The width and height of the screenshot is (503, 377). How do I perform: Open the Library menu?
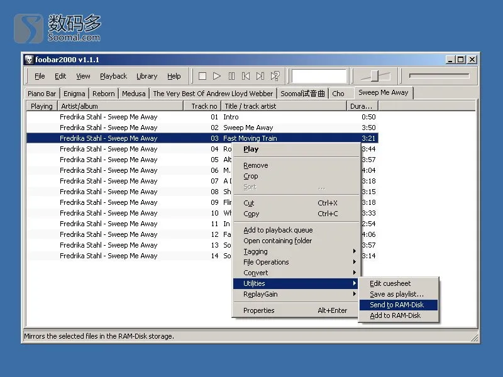pos(147,76)
